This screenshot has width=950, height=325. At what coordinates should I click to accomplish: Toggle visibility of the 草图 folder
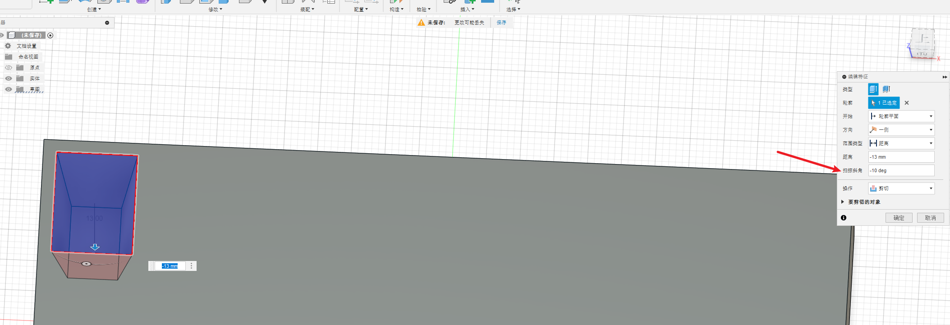(x=8, y=89)
